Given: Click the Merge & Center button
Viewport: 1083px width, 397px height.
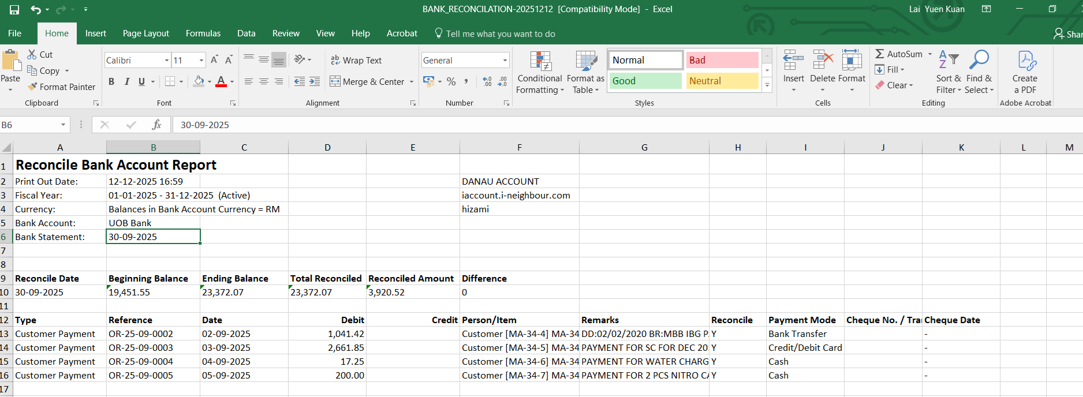Looking at the screenshot, I should pyautogui.click(x=367, y=81).
